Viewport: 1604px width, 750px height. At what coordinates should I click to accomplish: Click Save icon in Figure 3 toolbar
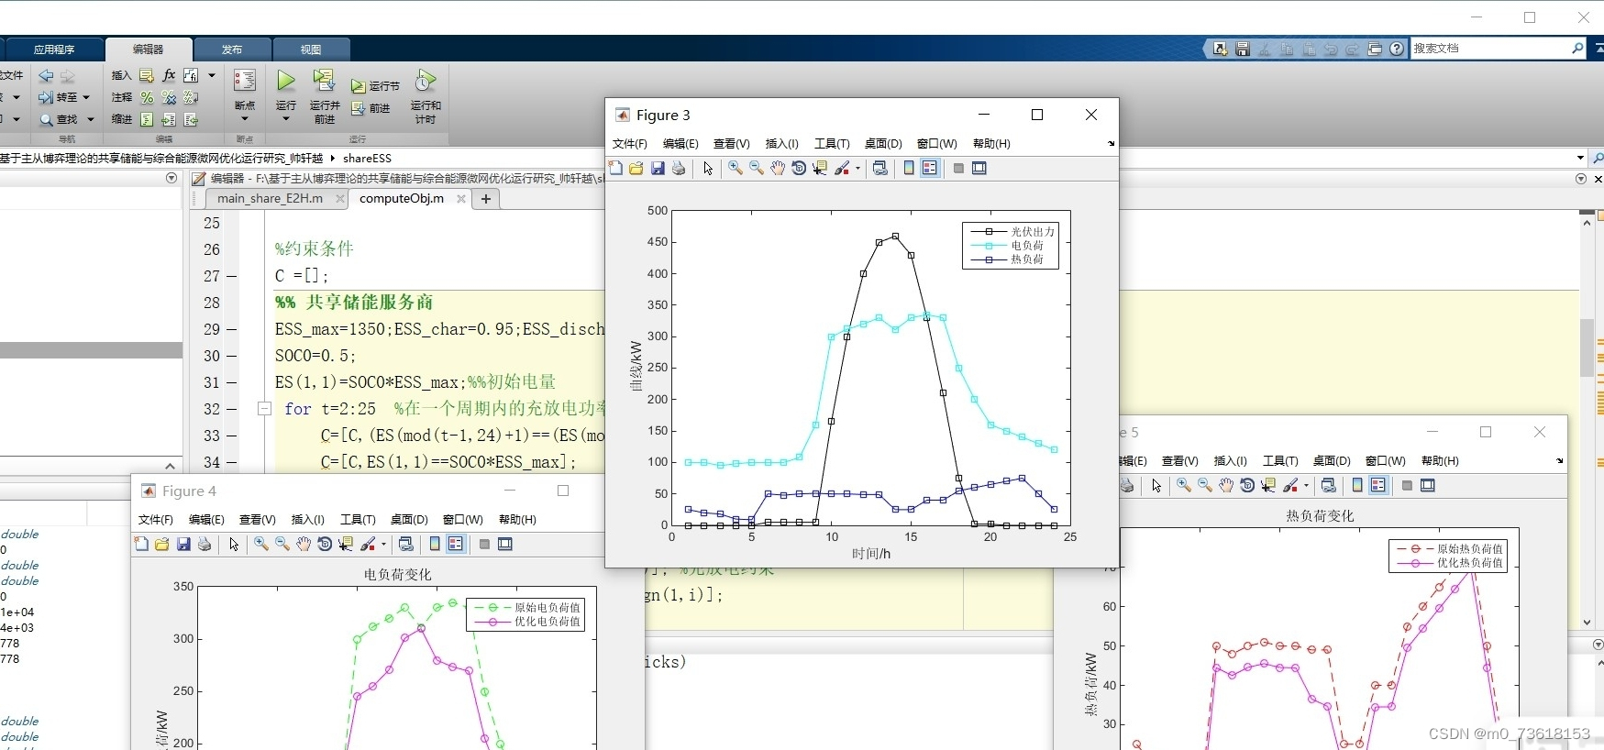pyautogui.click(x=658, y=168)
